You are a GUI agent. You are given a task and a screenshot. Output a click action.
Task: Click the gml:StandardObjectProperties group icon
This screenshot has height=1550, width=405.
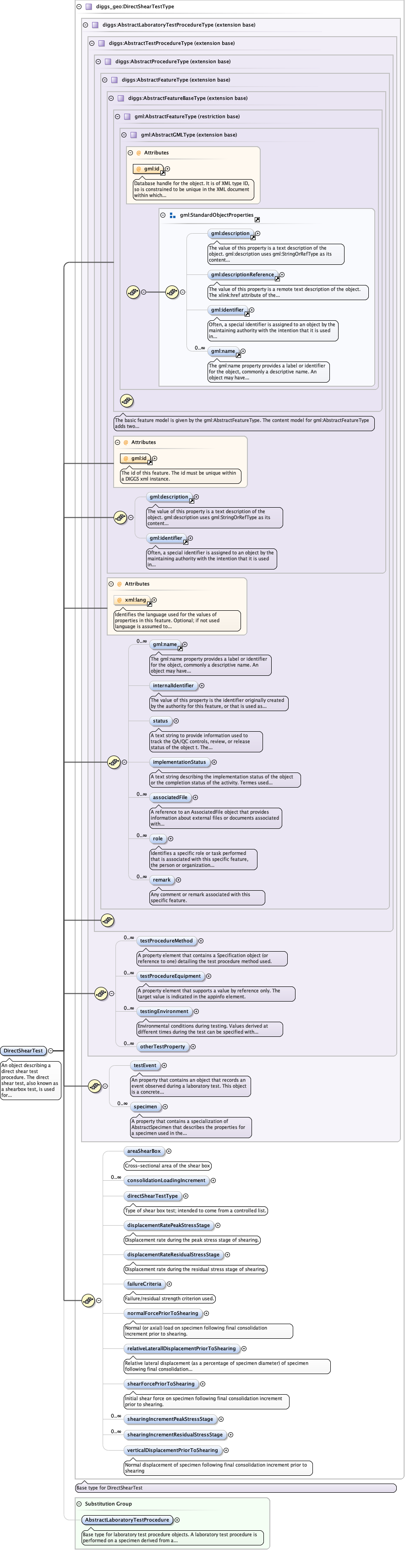click(173, 215)
